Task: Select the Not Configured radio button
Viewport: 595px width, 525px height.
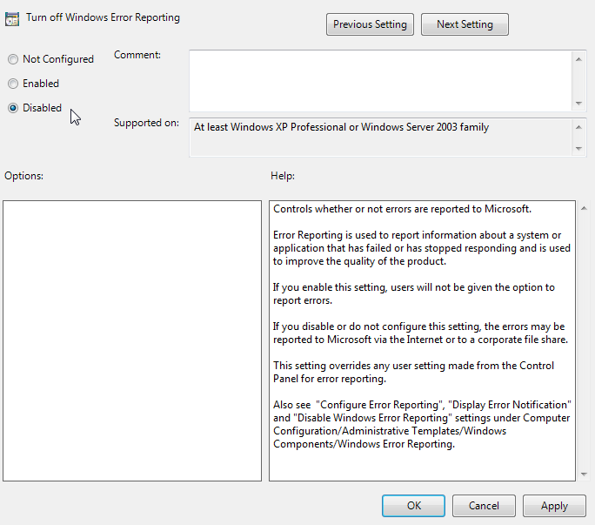Action: 13,59
